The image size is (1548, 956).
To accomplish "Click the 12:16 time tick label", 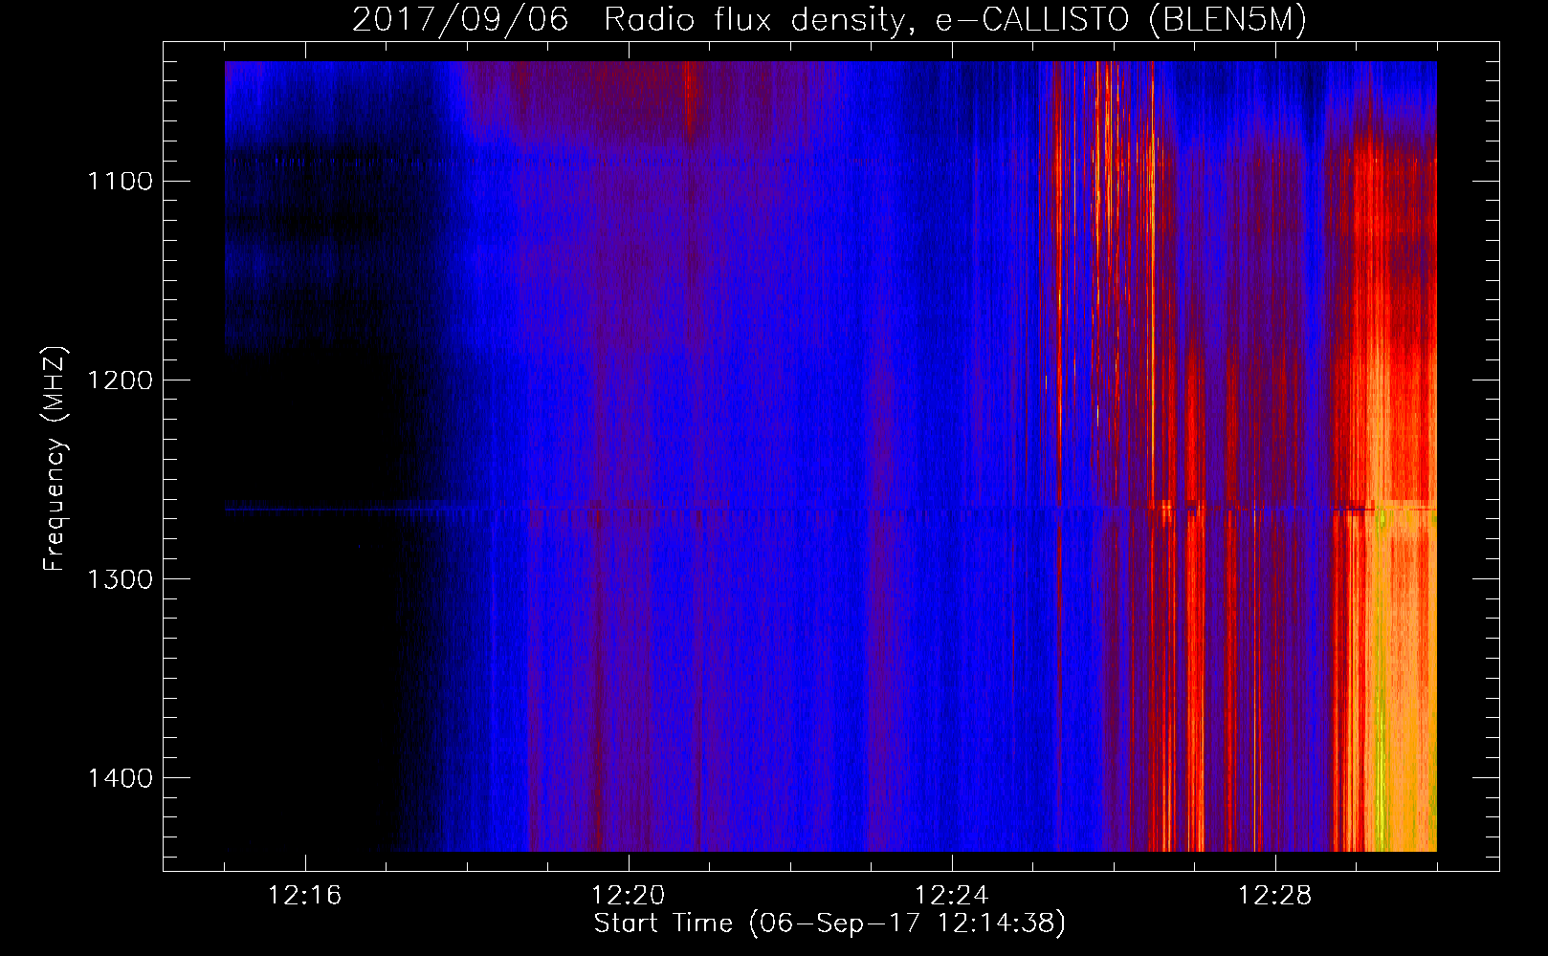I will 305,896.
